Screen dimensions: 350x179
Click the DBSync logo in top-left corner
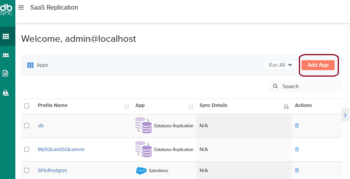tap(7, 9)
